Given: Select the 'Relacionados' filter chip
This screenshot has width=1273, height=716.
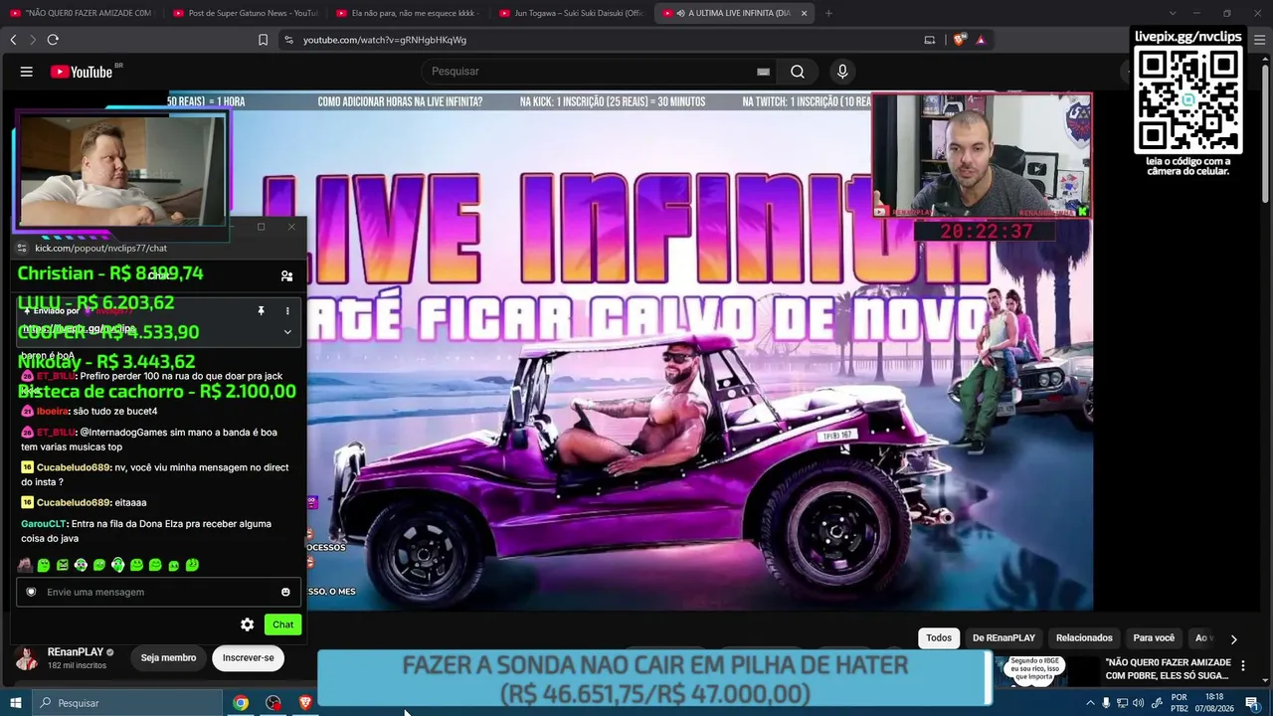Looking at the screenshot, I should point(1084,638).
